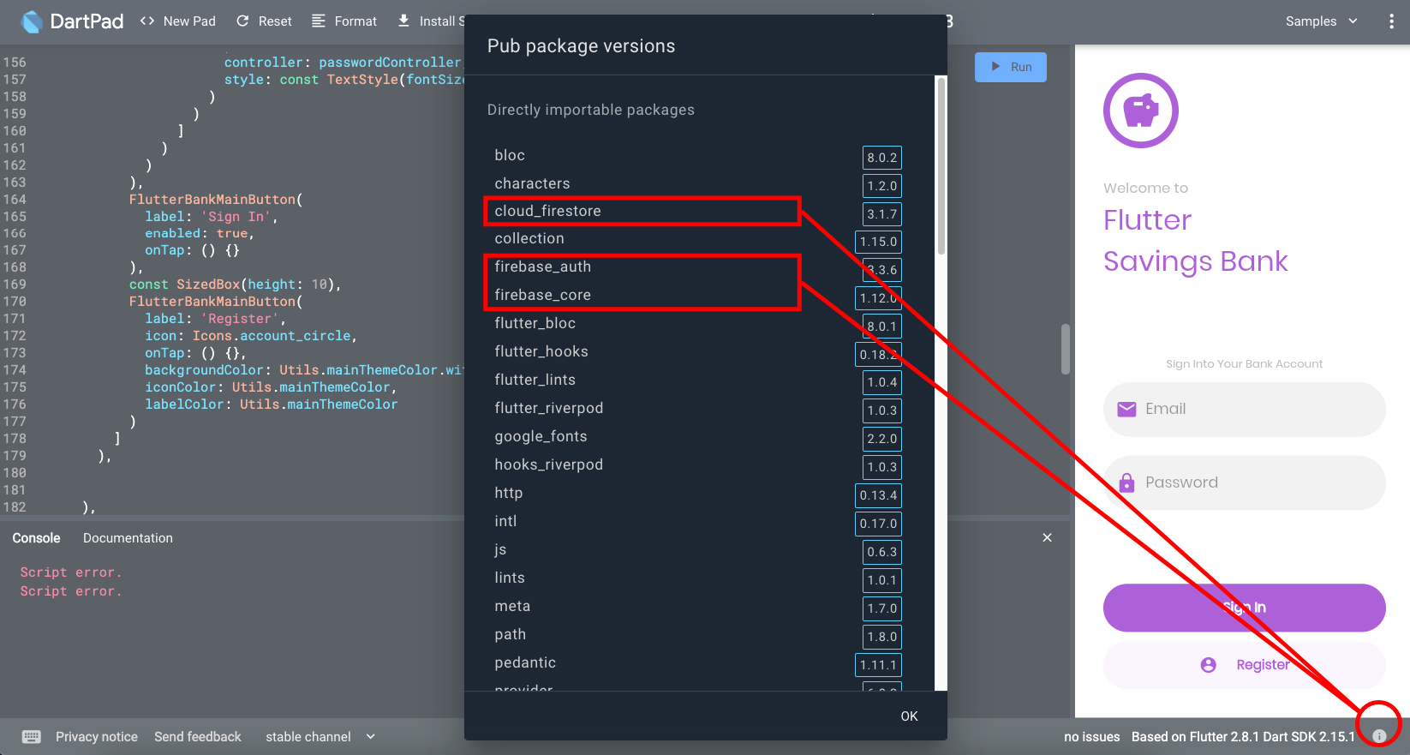Click the 'Pub package versions' dialog title
Image resolution: width=1410 pixels, height=755 pixels.
click(x=581, y=46)
